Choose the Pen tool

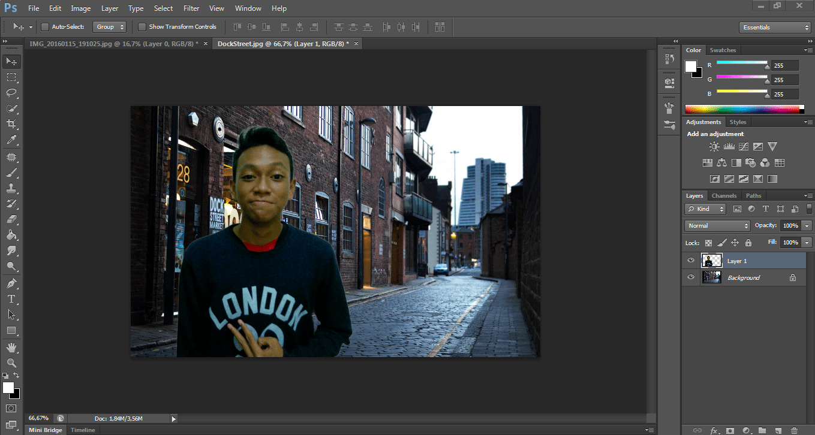point(11,283)
